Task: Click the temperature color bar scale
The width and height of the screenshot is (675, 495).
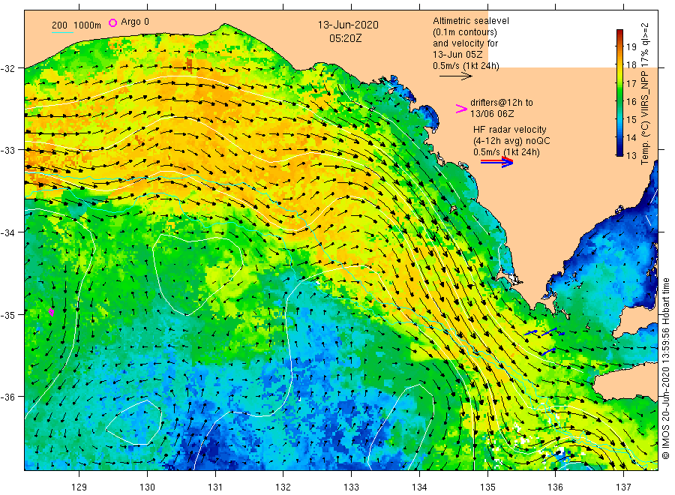Action: [619, 92]
